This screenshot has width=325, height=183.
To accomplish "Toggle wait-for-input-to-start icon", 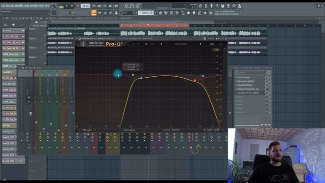I will [100, 6].
